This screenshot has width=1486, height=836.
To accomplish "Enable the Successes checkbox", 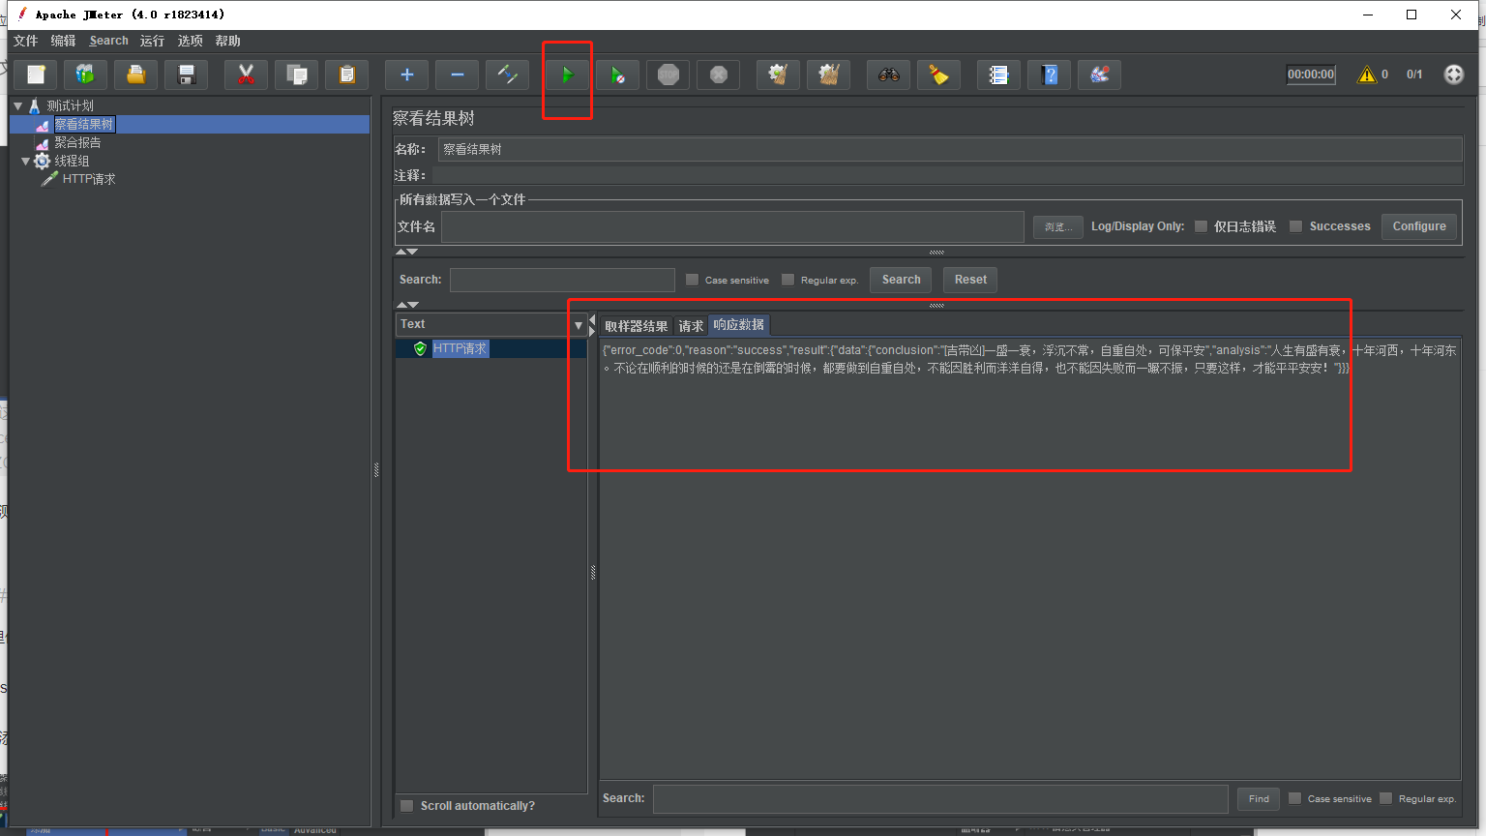I will coord(1295,226).
